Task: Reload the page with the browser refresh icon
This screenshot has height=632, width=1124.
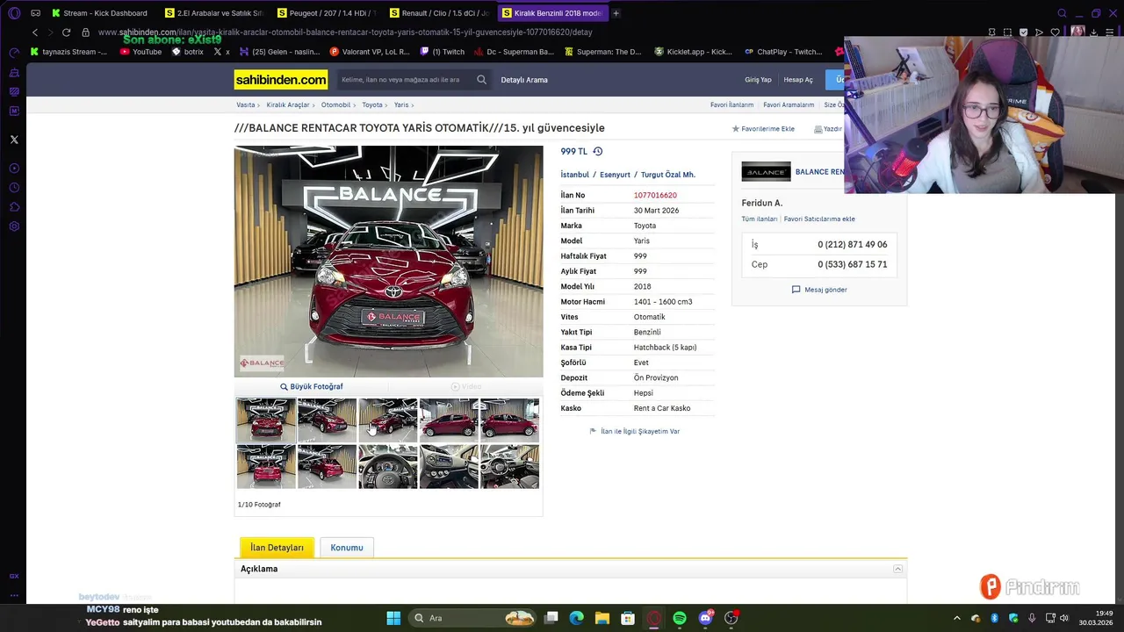Action: point(66,32)
